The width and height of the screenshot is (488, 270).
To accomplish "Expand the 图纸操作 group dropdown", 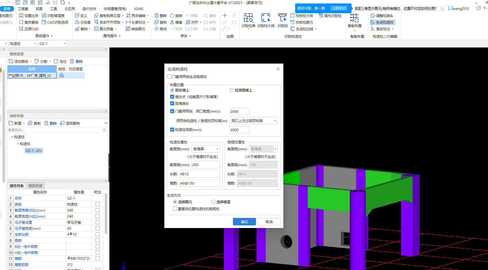I will coord(52,36).
